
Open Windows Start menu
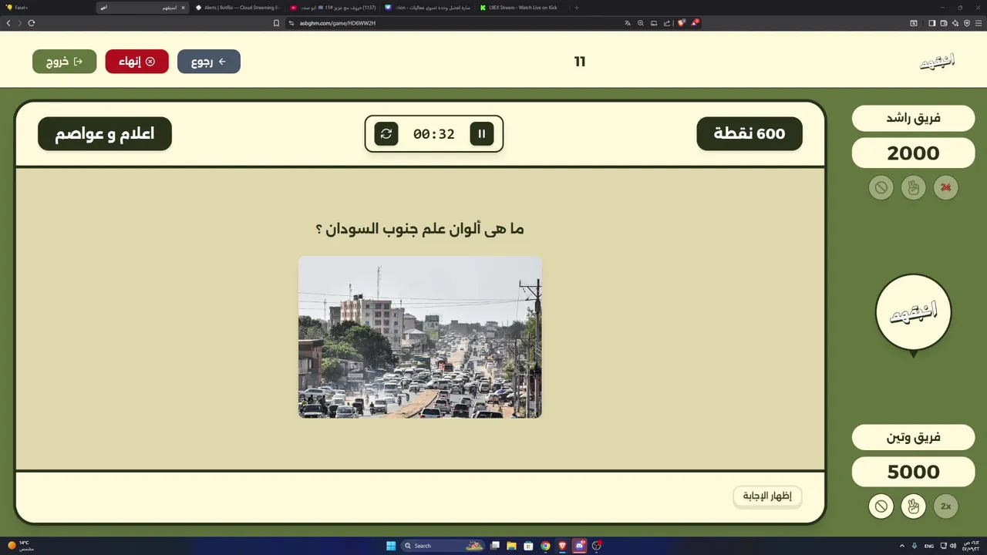tap(391, 546)
